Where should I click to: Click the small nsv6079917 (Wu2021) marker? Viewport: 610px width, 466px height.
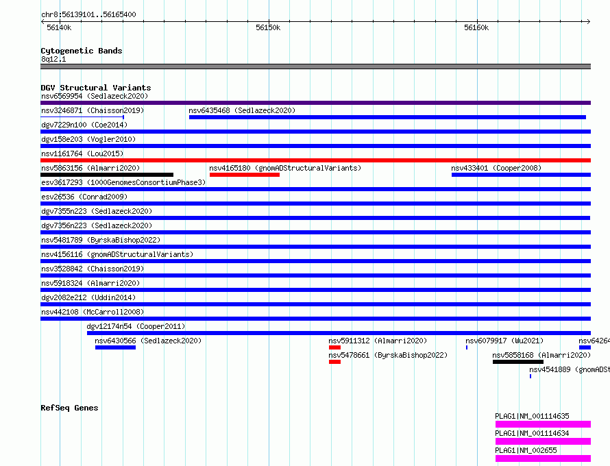pyautogui.click(x=467, y=347)
